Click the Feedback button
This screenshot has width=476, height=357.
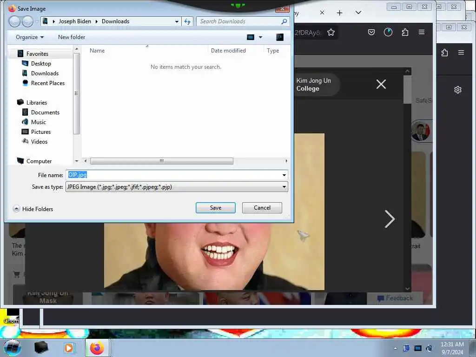pos(395,298)
